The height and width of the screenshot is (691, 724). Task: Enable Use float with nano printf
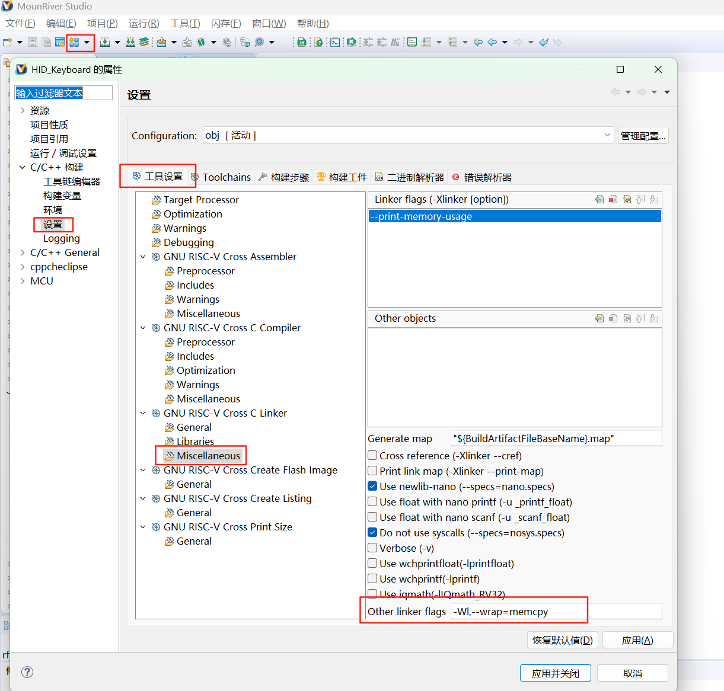point(372,501)
